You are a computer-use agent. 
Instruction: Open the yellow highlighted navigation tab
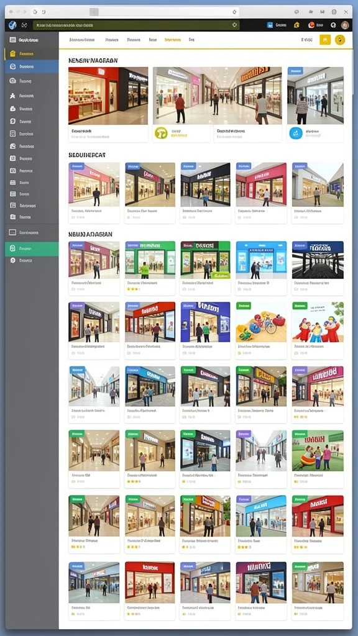point(173,40)
